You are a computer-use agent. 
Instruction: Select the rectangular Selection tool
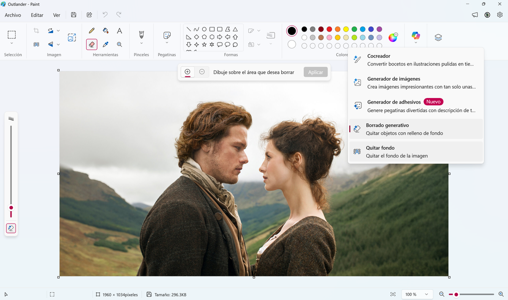[x=12, y=34]
